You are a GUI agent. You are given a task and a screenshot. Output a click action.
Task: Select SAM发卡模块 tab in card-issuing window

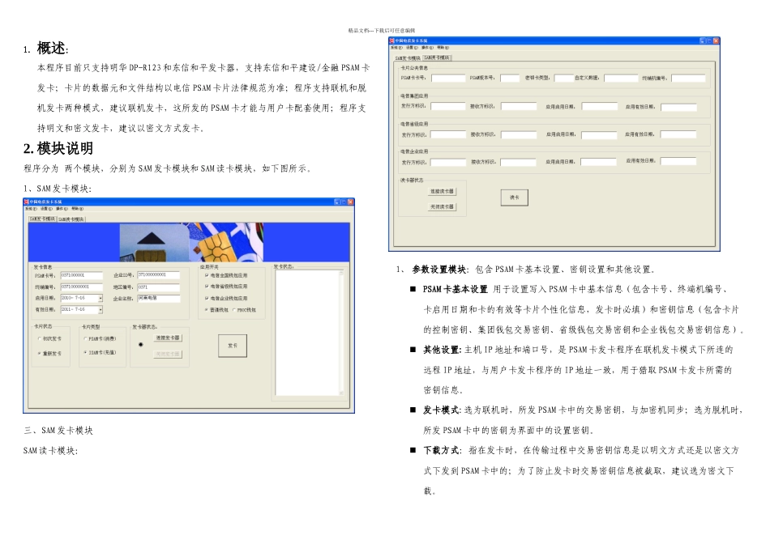click(x=42, y=219)
